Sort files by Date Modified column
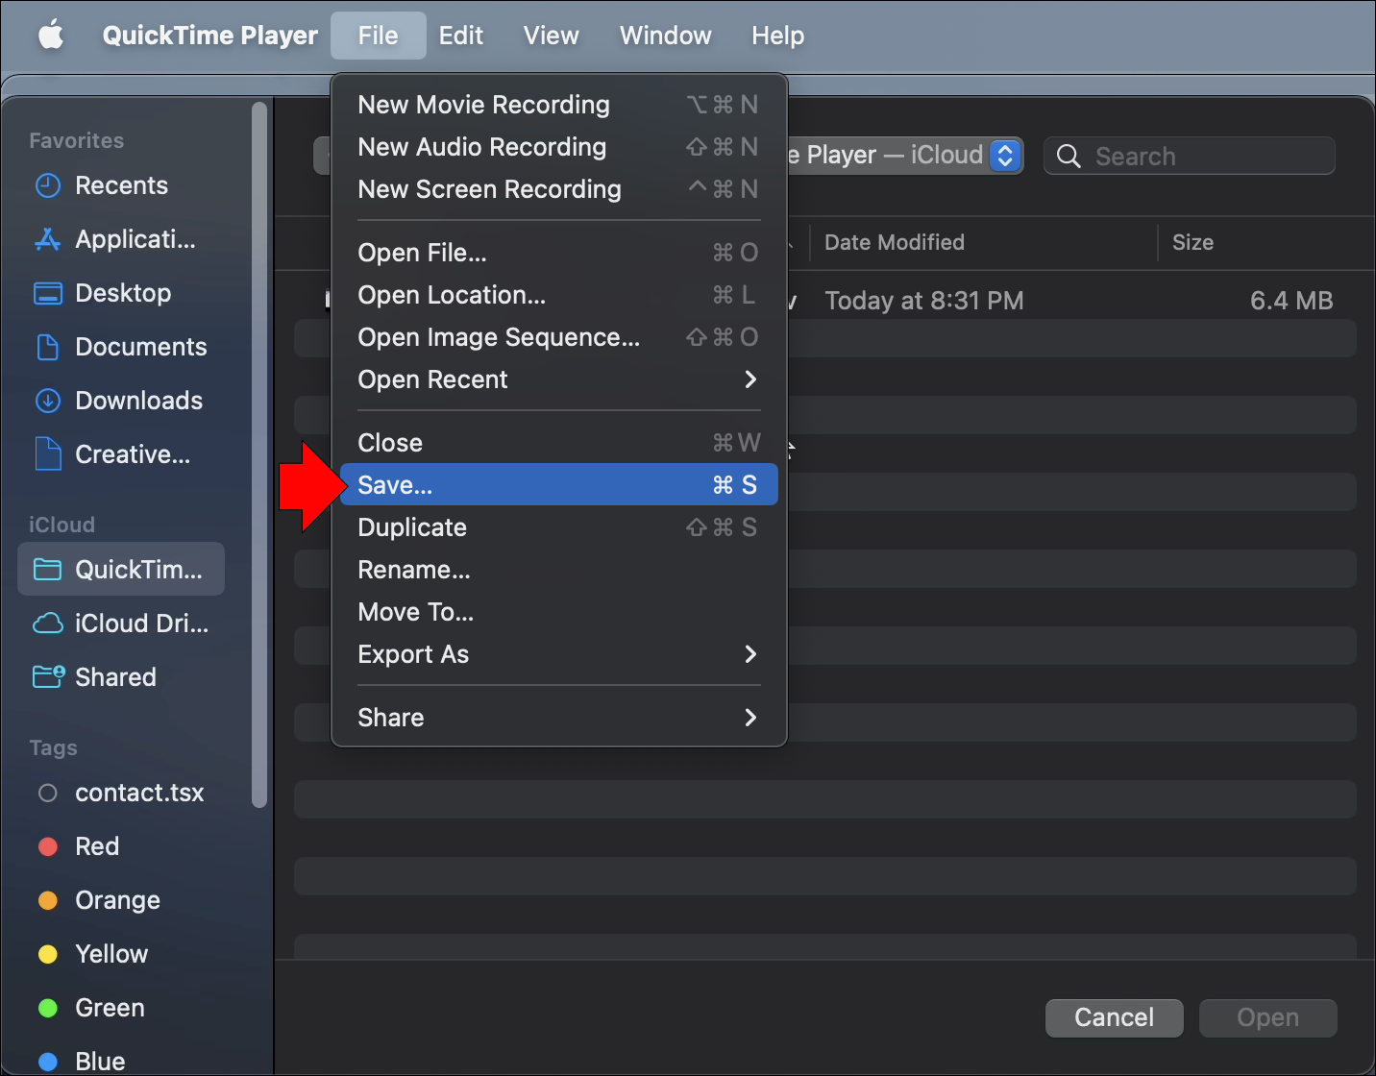The image size is (1376, 1076). (895, 243)
